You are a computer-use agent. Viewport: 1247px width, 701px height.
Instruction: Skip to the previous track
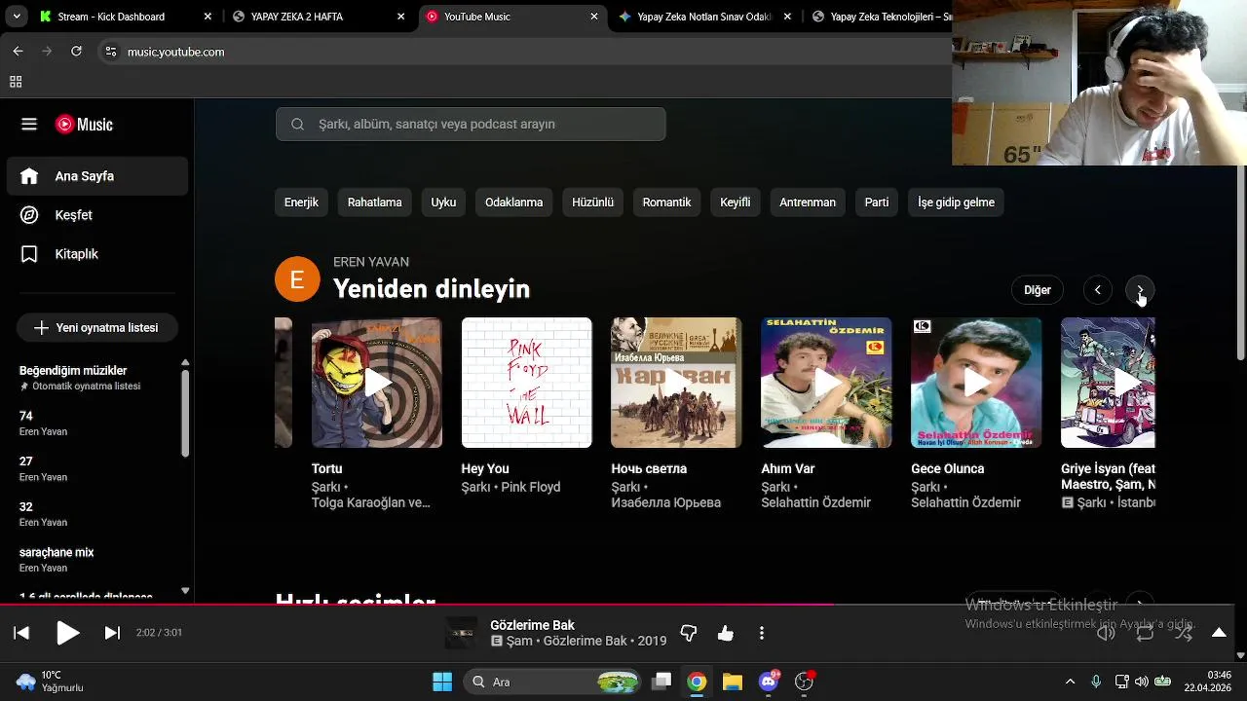coord(21,633)
